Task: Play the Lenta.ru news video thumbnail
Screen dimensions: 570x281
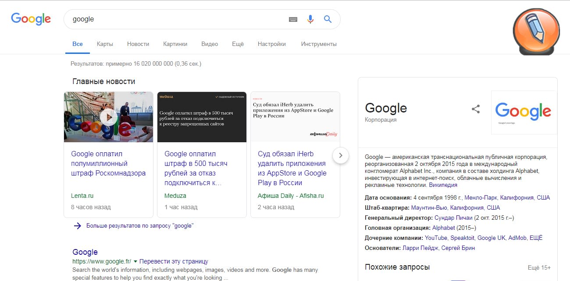Action: coord(109,117)
